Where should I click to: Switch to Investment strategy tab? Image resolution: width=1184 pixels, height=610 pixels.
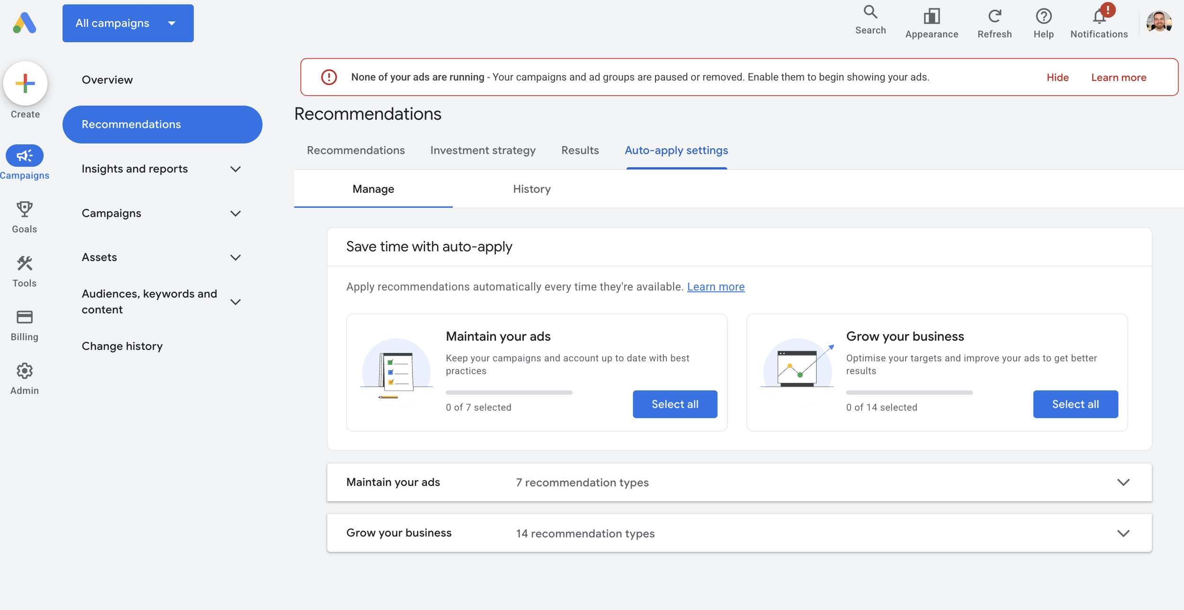[x=483, y=150]
